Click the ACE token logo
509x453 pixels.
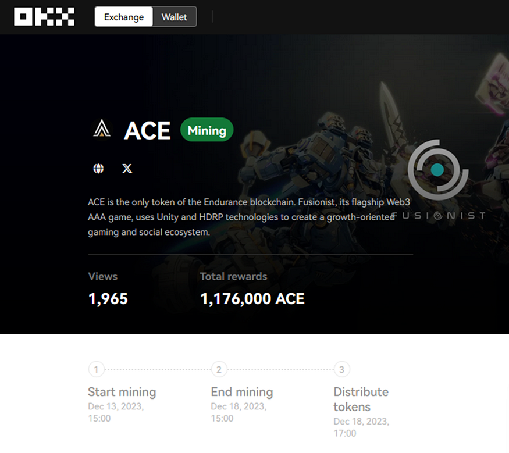(102, 129)
